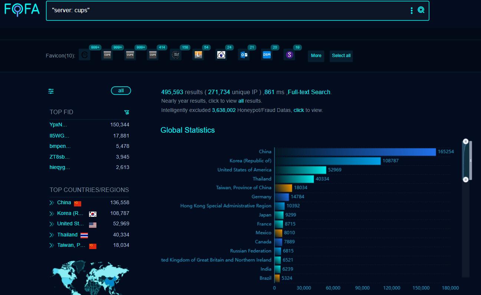
Task: Open the filter settings sliders icon
Action: (x=51, y=91)
